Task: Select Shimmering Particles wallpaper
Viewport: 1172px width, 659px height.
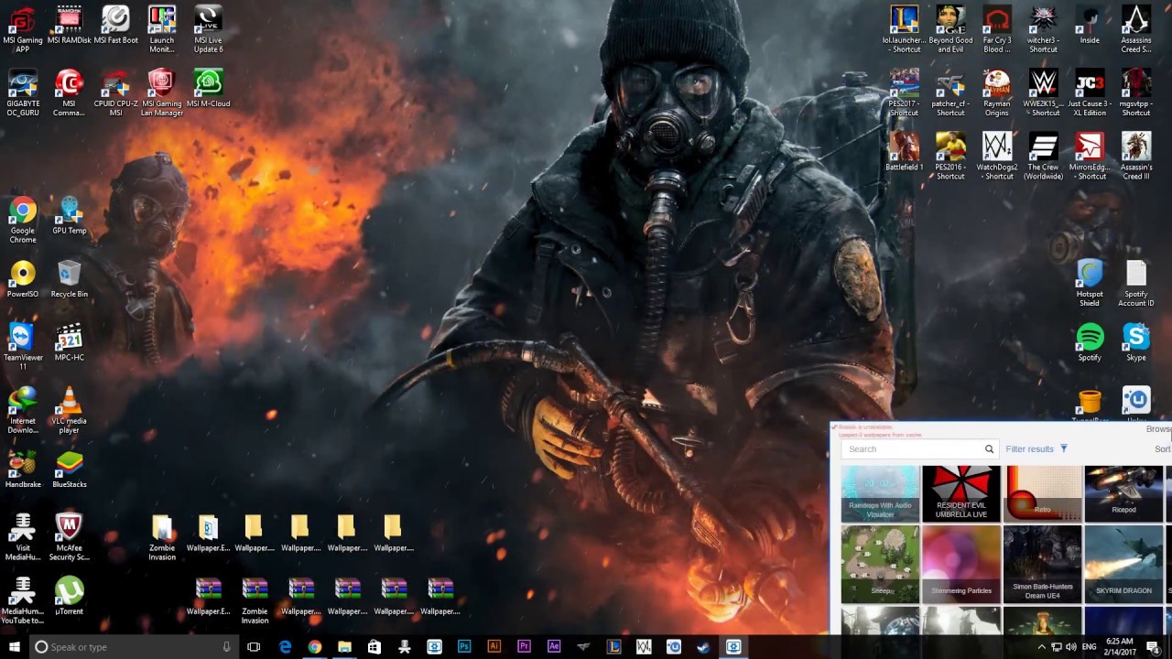Action: (961, 564)
